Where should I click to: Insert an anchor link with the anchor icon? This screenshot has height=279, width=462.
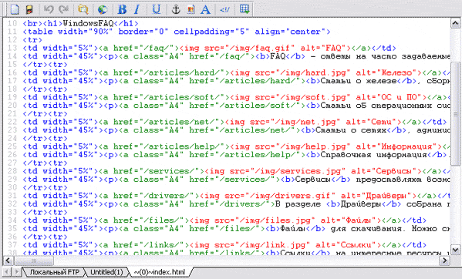(x=176, y=9)
